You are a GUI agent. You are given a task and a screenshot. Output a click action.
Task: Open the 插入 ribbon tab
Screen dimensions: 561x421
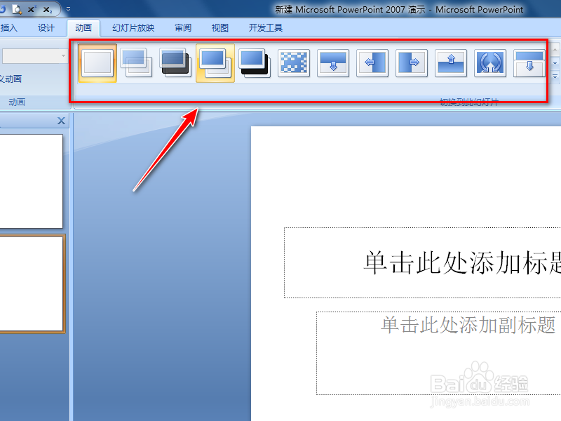pyautogui.click(x=8, y=27)
